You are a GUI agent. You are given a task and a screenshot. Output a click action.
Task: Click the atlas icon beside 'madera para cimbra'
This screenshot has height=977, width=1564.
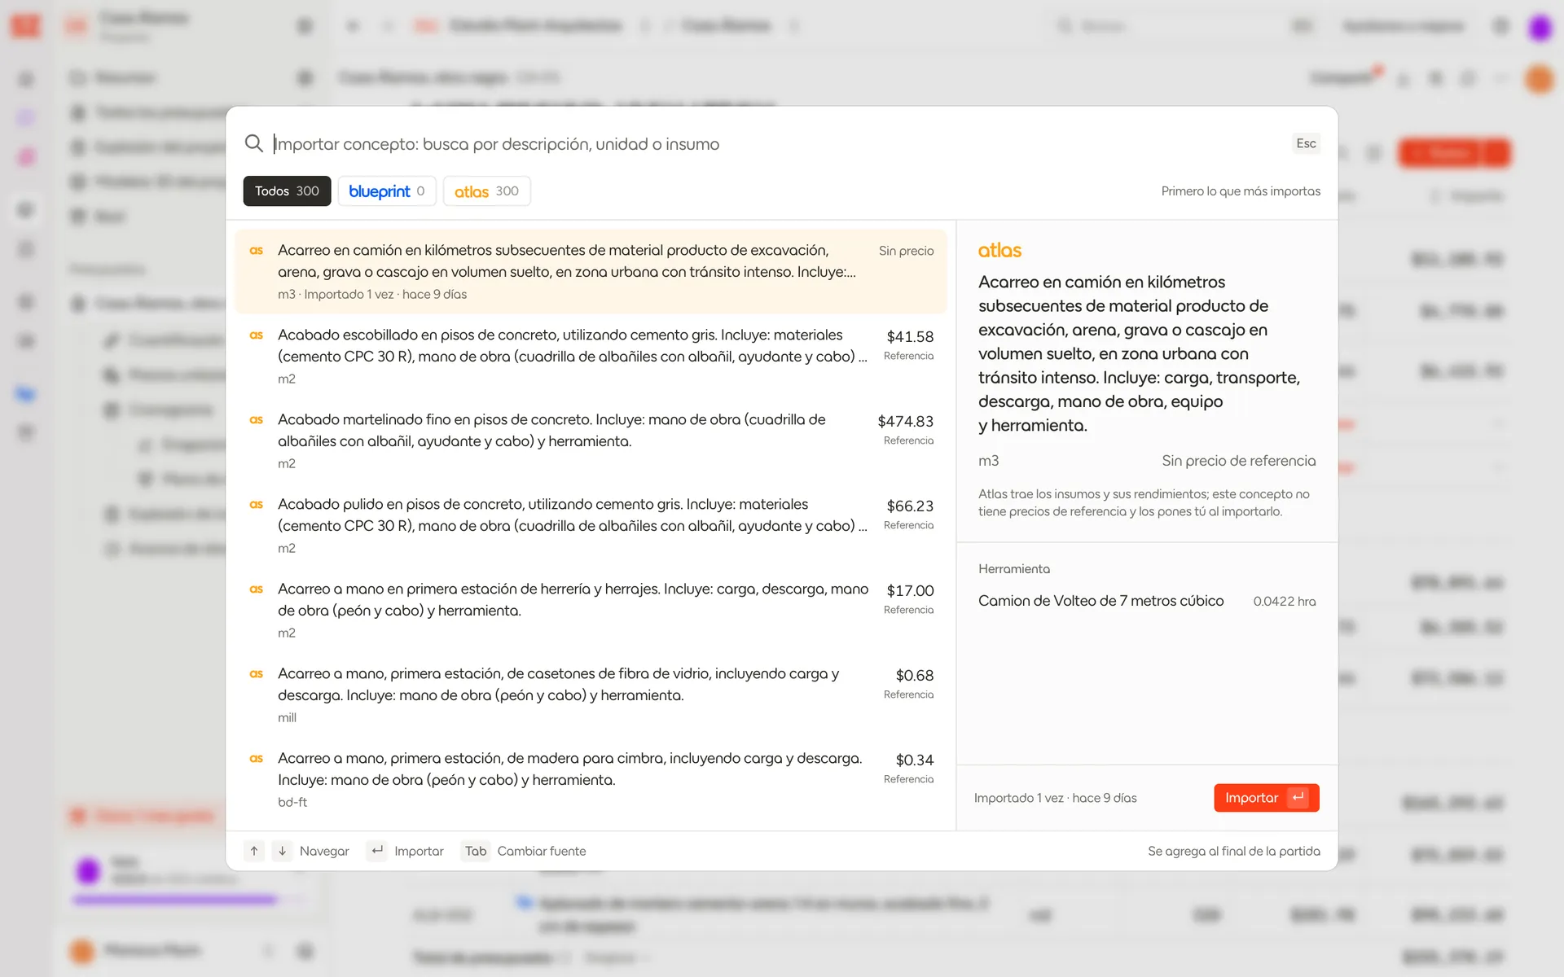pos(256,759)
